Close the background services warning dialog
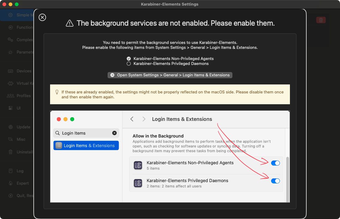 pos(42,17)
